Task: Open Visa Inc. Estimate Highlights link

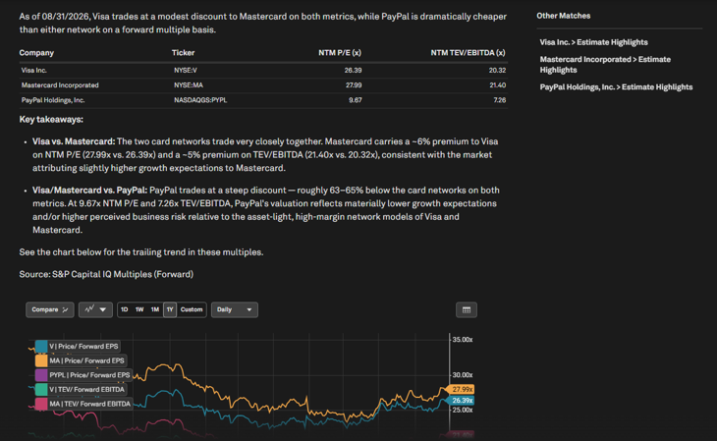Action: [593, 42]
